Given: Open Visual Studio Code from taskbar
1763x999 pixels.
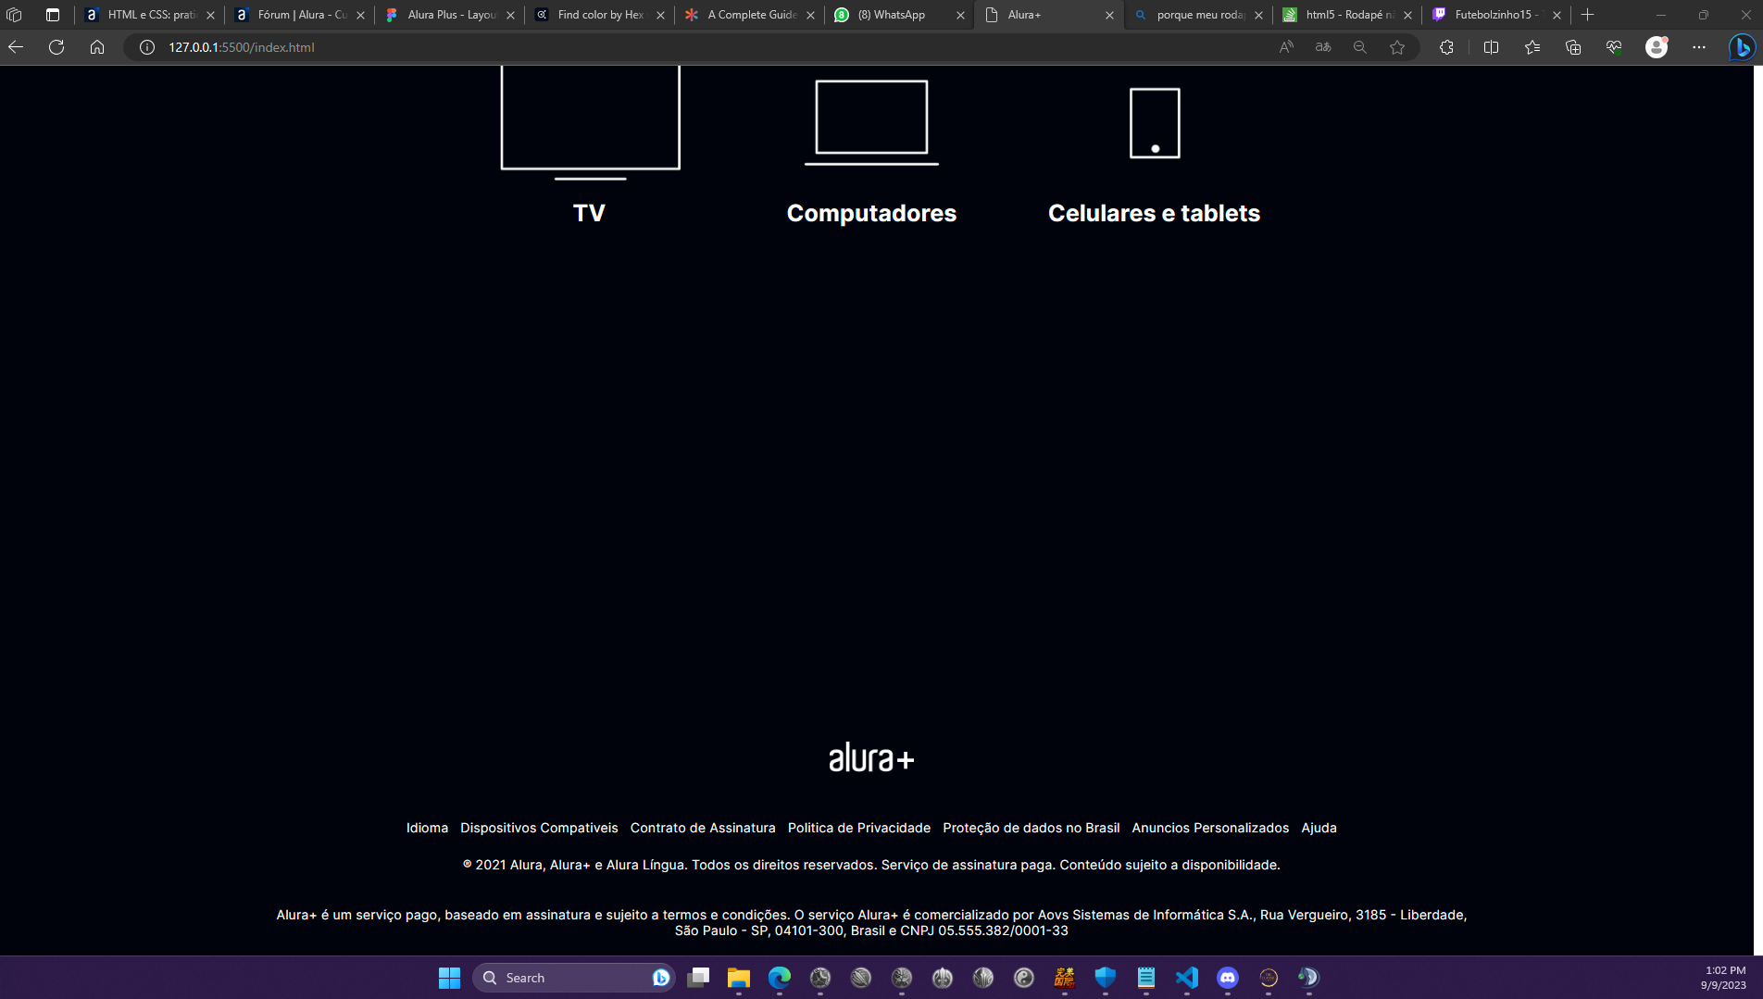Looking at the screenshot, I should click(x=1187, y=978).
